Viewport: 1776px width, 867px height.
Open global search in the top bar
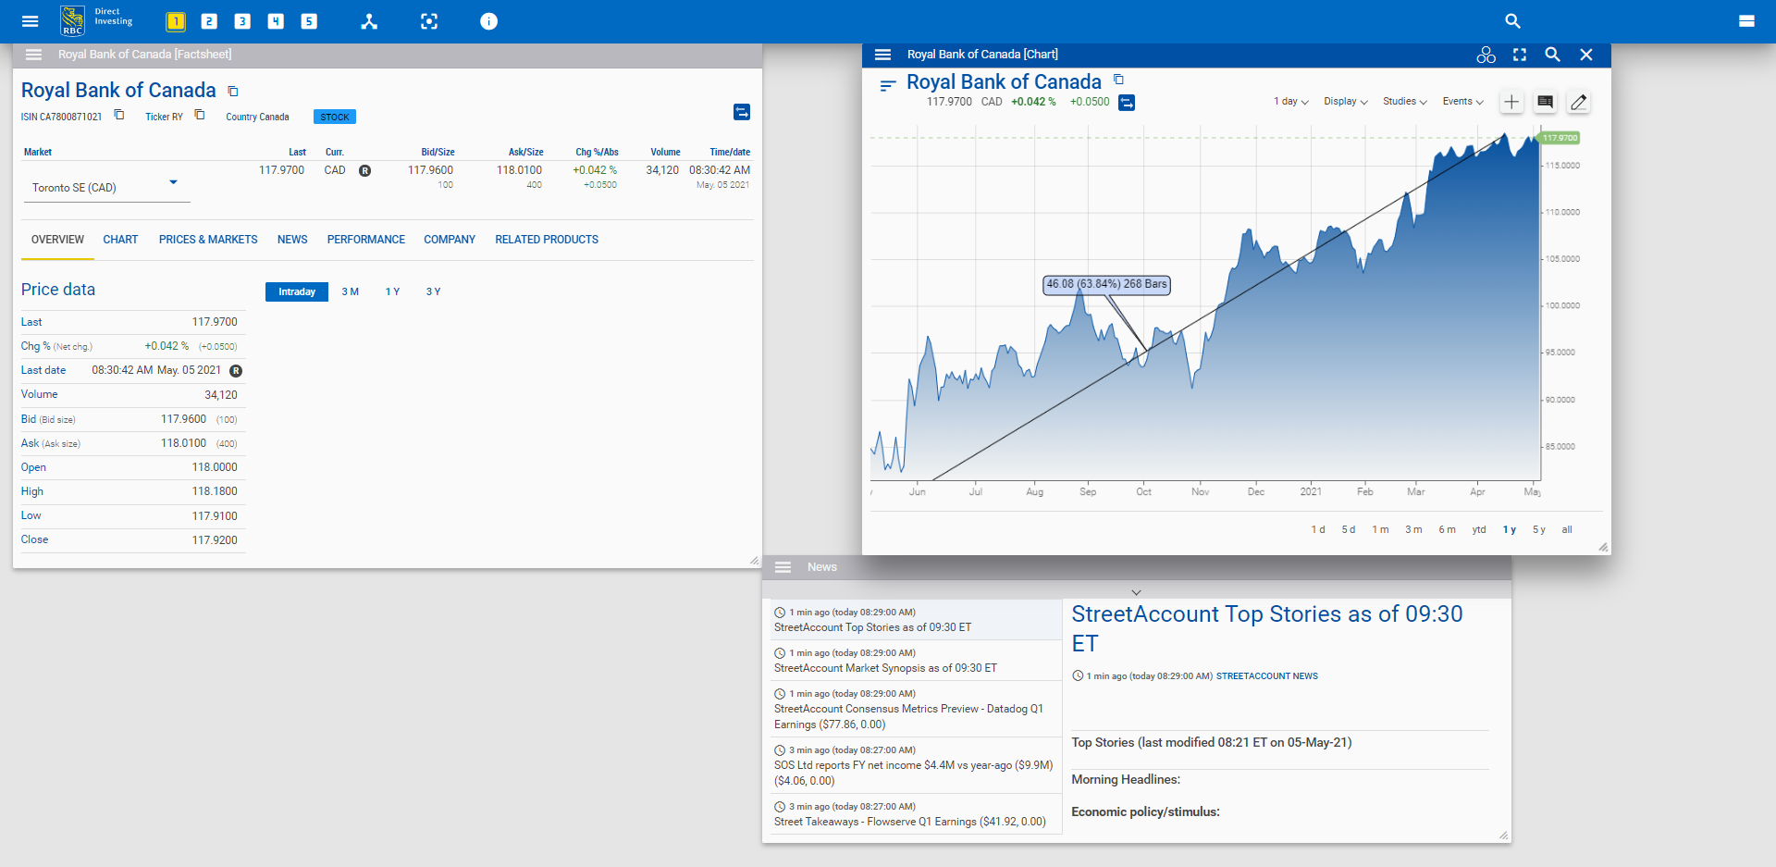point(1512,21)
